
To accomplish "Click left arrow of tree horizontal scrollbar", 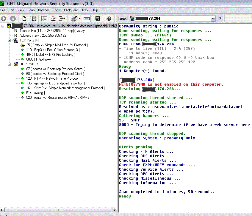I will (2, 210).
